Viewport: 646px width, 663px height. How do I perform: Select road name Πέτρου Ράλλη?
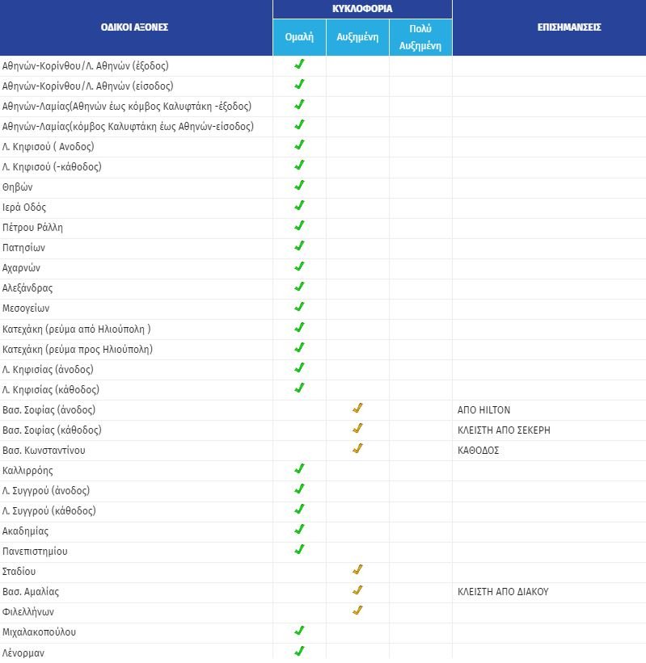click(32, 228)
